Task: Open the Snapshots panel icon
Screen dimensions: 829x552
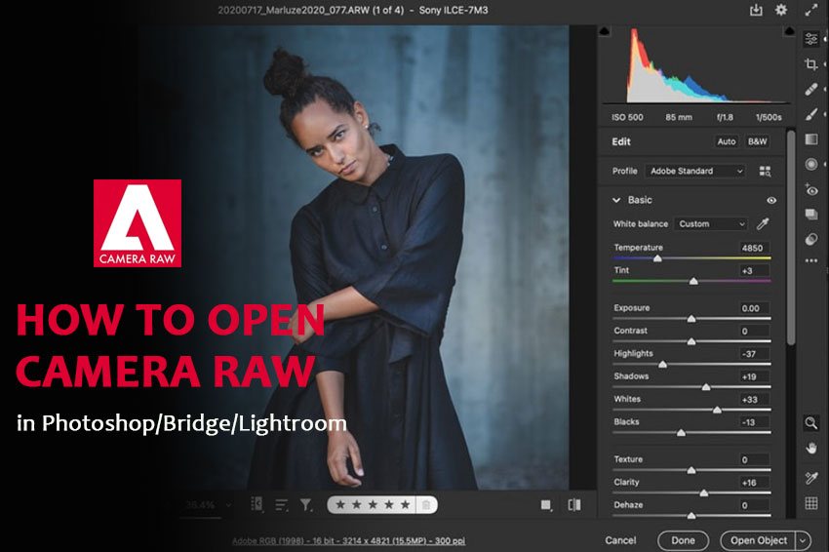Action: 811,215
